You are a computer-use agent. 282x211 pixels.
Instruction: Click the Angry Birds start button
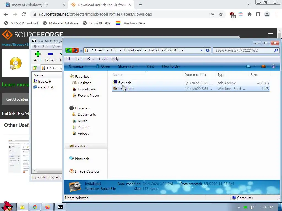7,206
